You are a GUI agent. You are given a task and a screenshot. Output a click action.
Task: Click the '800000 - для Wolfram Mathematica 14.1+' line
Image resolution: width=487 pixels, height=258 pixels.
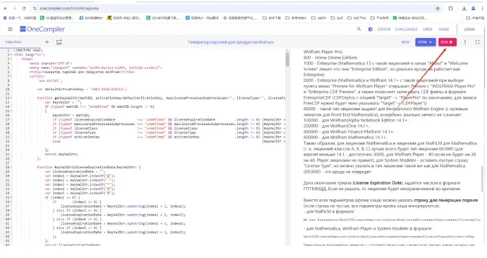tap(345, 137)
